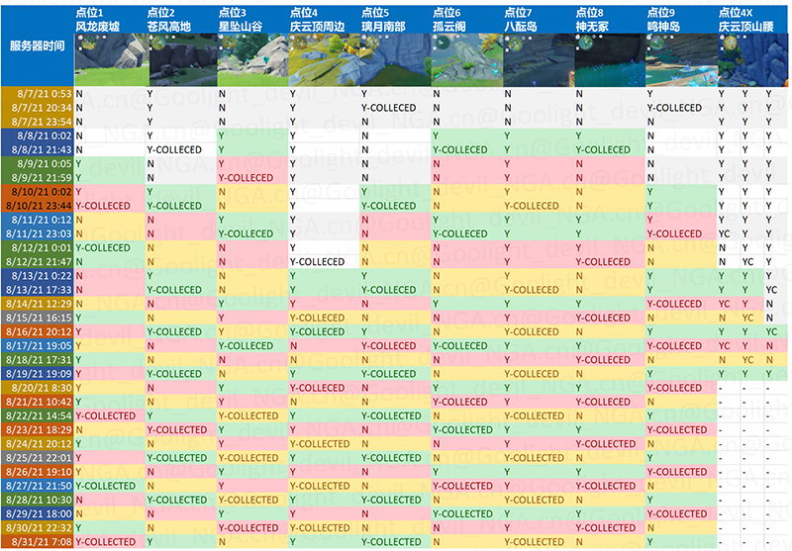Click Y-COLLECED under 点位1 in 8/12/21 0:01 row
792x551 pixels.
(103, 247)
